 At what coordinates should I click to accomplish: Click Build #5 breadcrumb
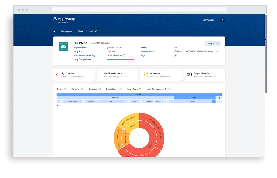coord(93,31)
